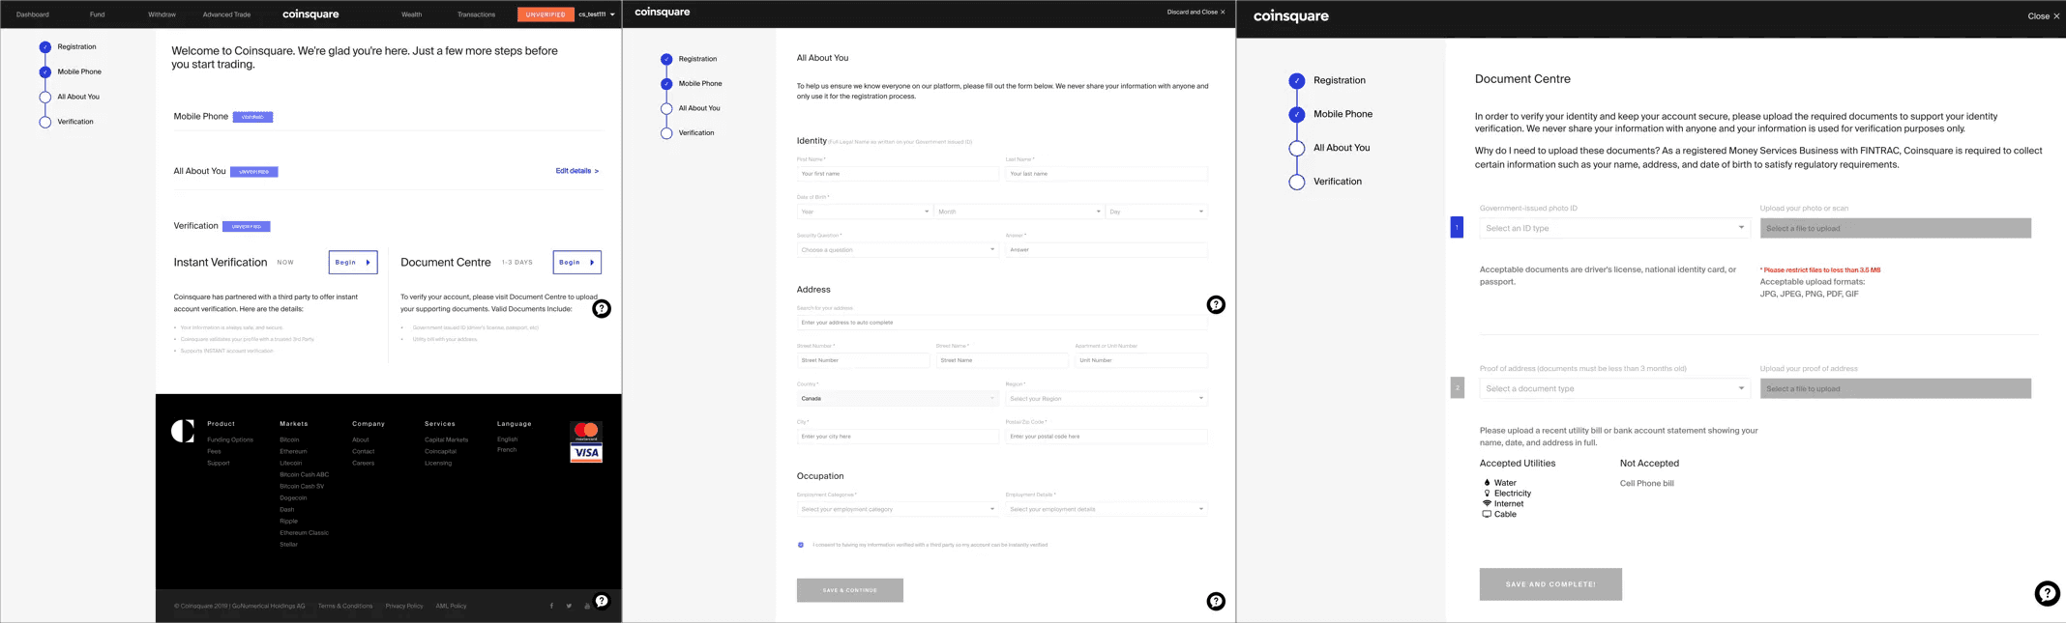Image resolution: width=2066 pixels, height=623 pixels.
Task: Select a file to upload for photo ID
Action: click(x=1896, y=229)
